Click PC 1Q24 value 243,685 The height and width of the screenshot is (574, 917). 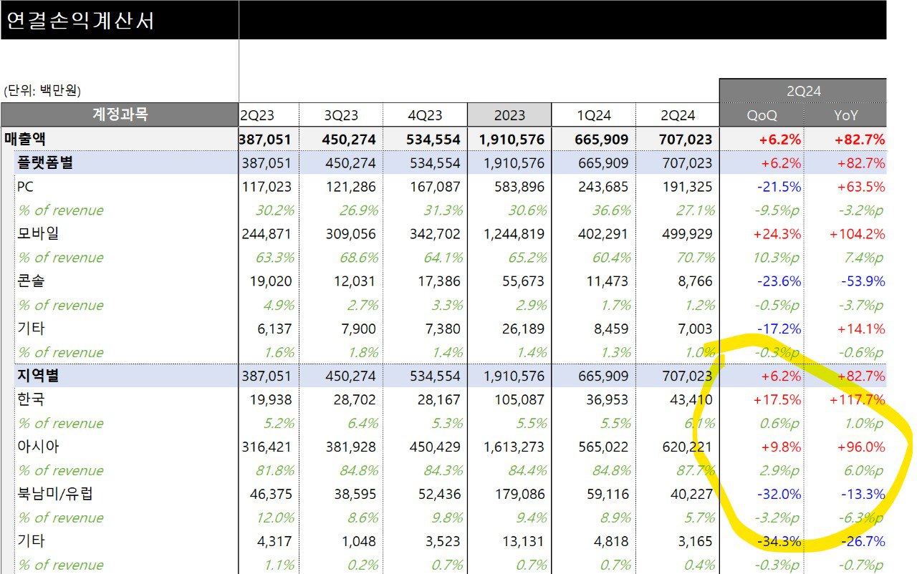point(602,187)
